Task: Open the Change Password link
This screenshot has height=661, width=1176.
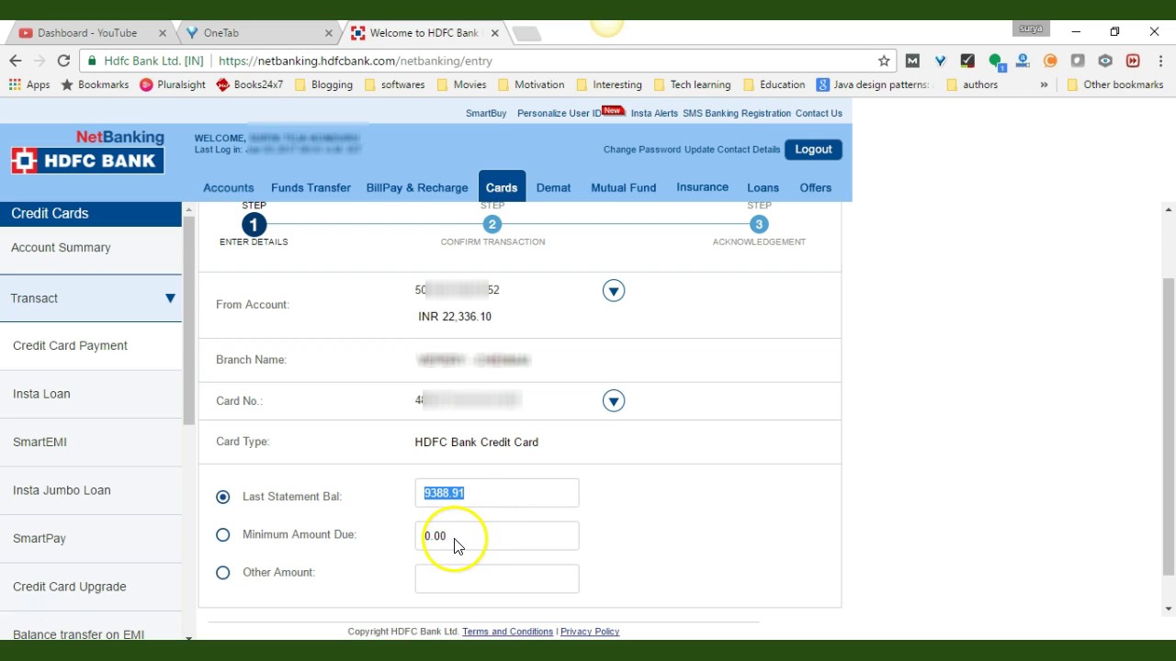Action: pos(642,150)
